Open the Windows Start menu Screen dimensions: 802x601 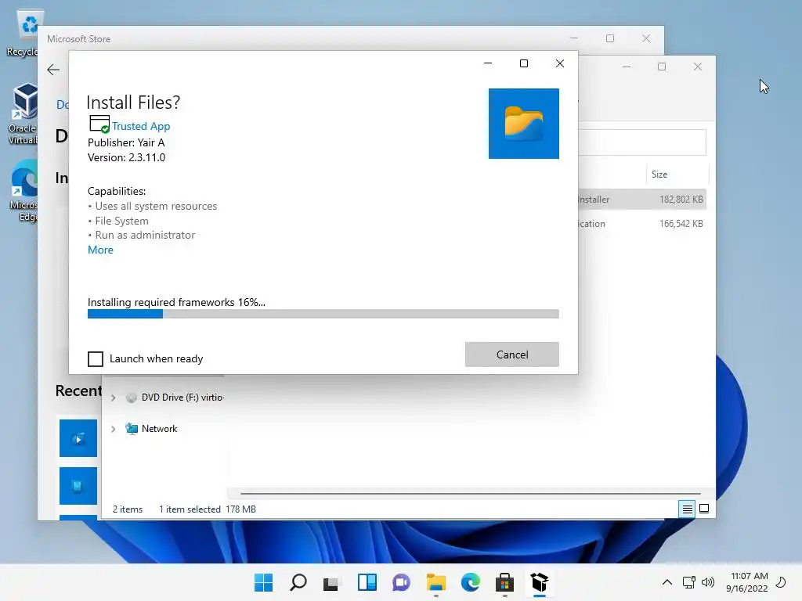(x=263, y=582)
